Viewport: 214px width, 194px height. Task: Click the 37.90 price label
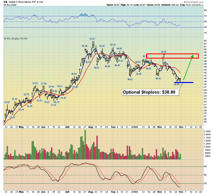click(75, 87)
